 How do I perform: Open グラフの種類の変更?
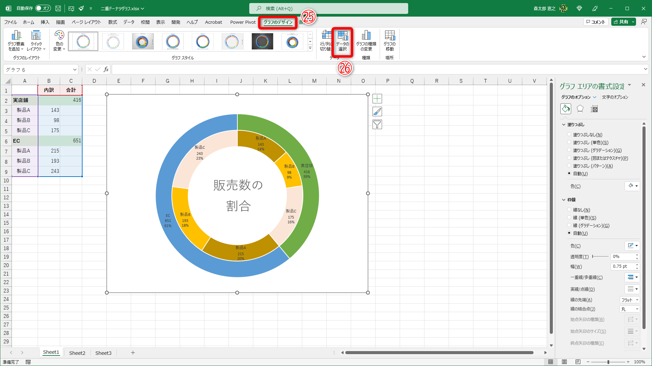366,40
